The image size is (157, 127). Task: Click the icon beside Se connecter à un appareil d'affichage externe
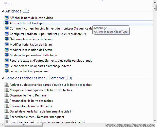click(x=7, y=66)
